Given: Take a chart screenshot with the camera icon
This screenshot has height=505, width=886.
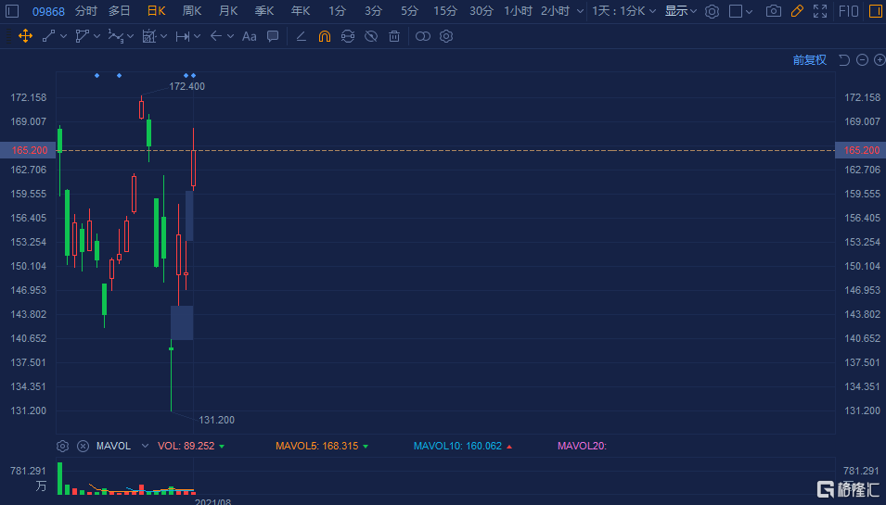Looking at the screenshot, I should pos(773,11).
